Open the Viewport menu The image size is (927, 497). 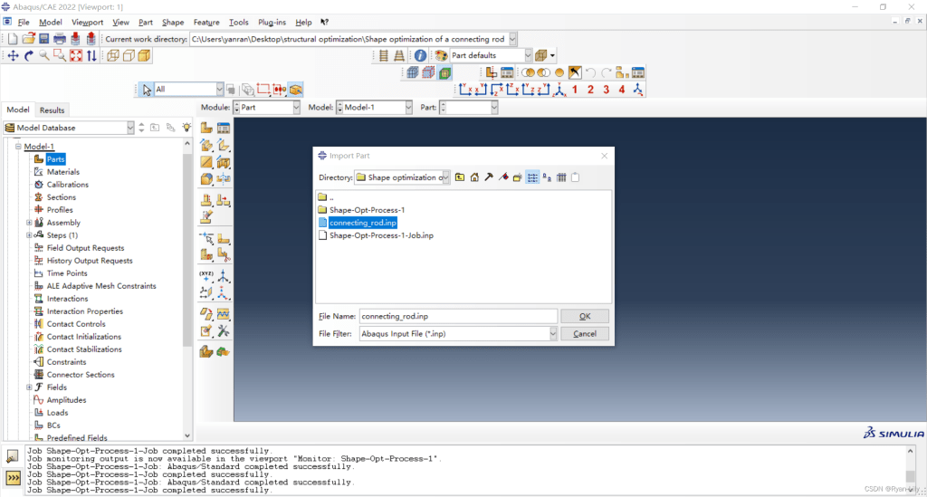point(88,22)
